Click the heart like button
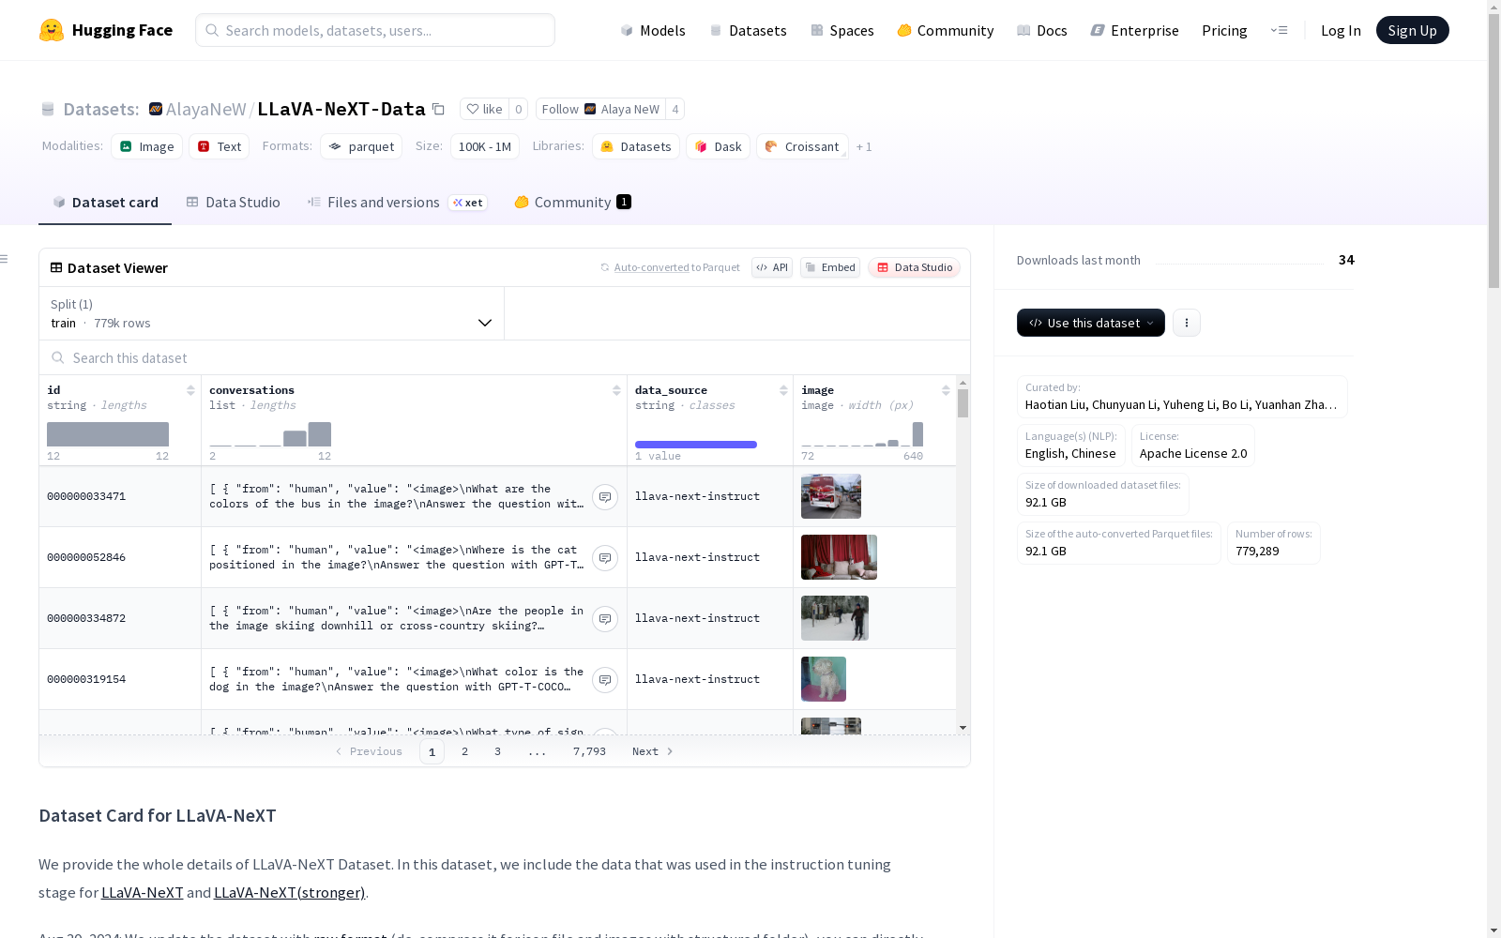 point(484,109)
